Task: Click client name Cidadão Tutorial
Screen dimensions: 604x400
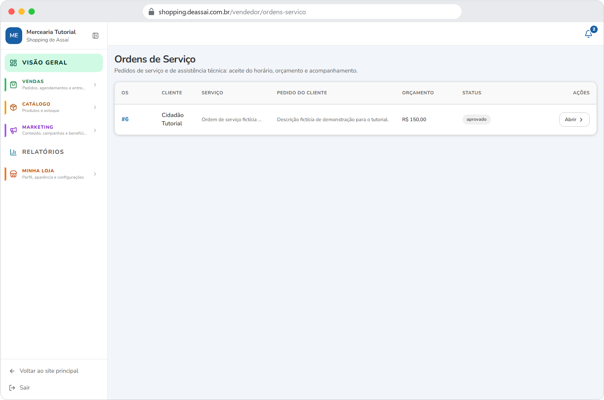Action: [173, 119]
